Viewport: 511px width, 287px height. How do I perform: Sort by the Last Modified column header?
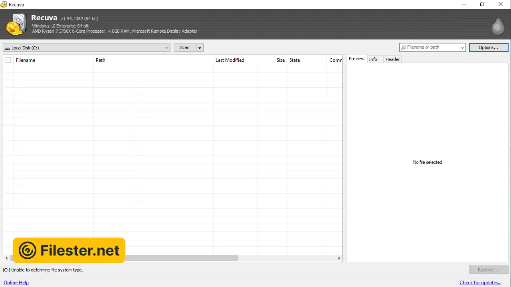point(230,60)
